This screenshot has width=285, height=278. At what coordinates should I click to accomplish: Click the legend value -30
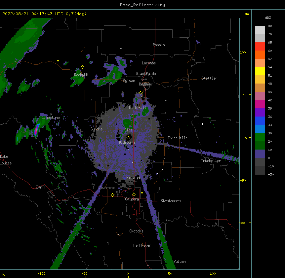[271, 174]
